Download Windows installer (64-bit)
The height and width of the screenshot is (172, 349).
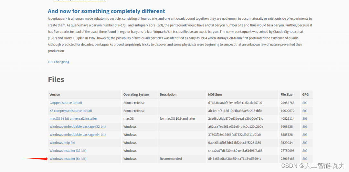coord(68,159)
